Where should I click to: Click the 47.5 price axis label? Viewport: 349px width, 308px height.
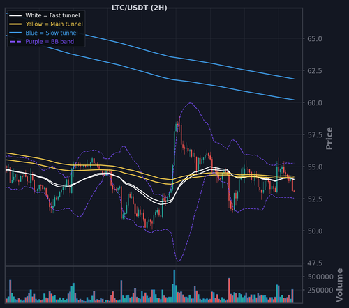(x=315, y=263)
